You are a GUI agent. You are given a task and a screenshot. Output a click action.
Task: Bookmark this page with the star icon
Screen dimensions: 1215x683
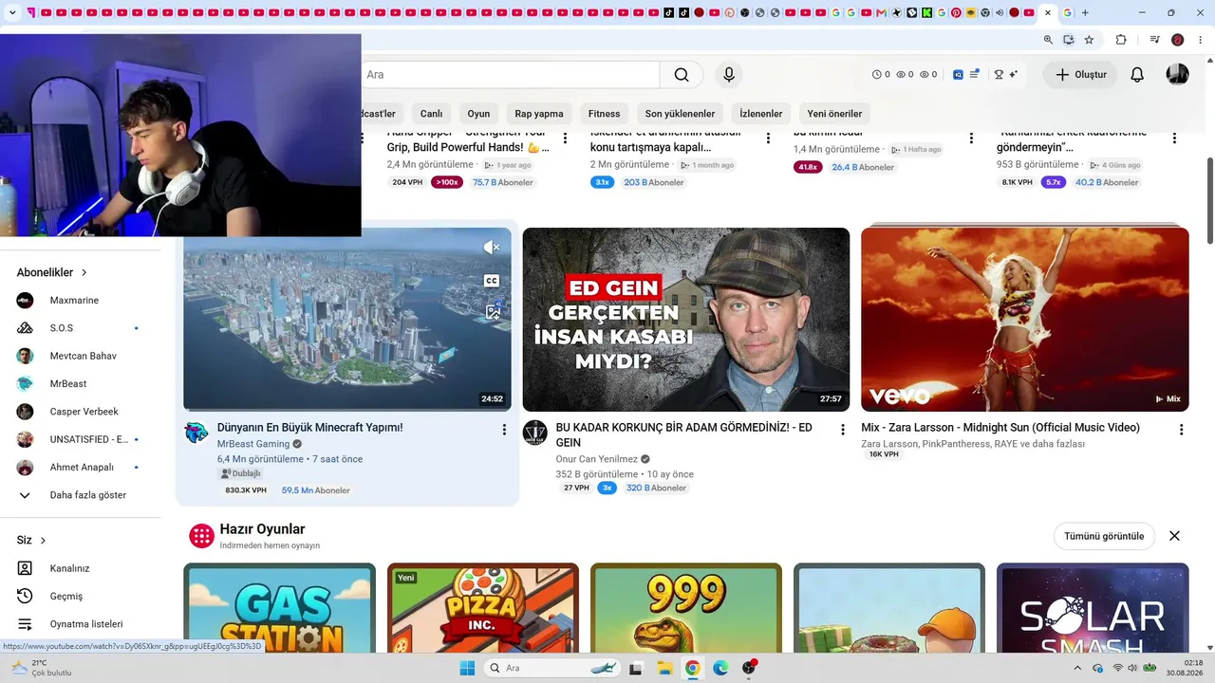pyautogui.click(x=1089, y=40)
